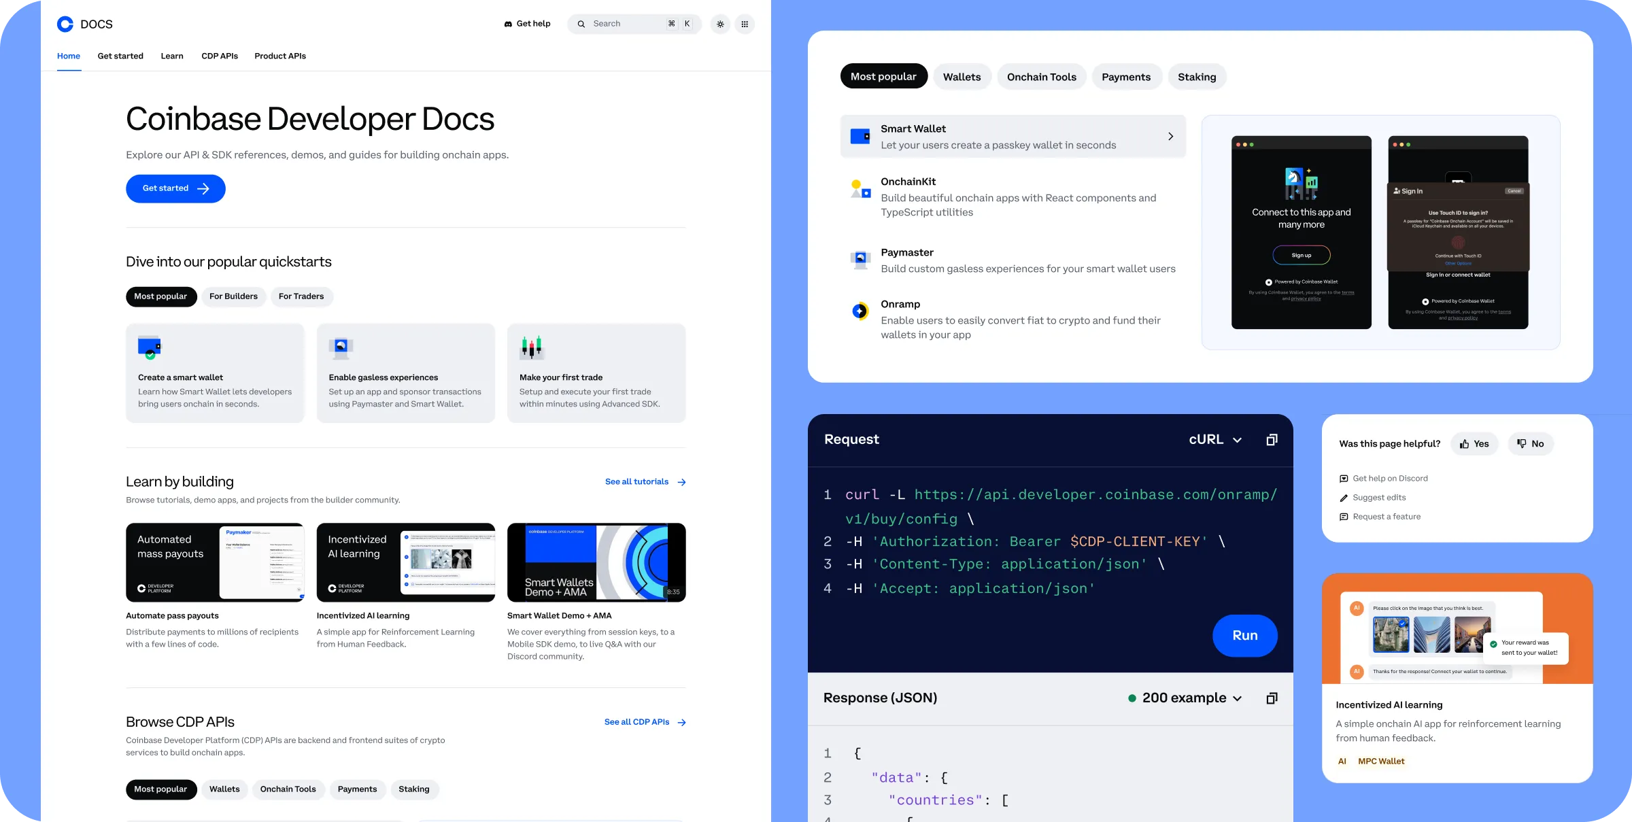Open the apps grid menu icon
Viewport: 1632px width, 822px height.
click(x=745, y=24)
